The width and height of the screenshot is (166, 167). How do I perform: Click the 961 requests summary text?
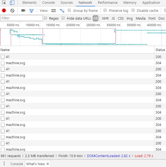(x=10, y=156)
